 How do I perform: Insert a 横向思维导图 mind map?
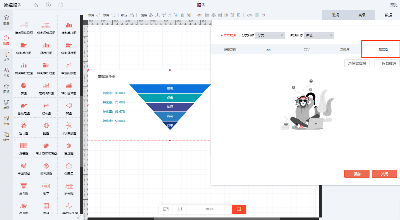click(24, 28)
